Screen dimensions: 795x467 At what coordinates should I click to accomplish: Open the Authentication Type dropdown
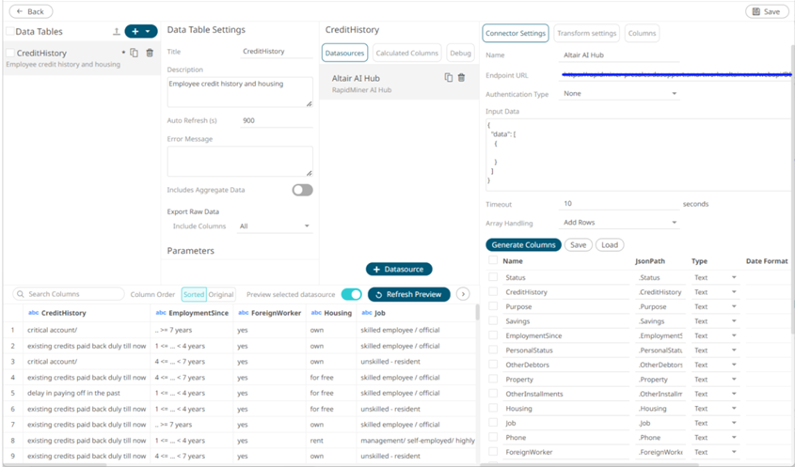pyautogui.click(x=619, y=94)
